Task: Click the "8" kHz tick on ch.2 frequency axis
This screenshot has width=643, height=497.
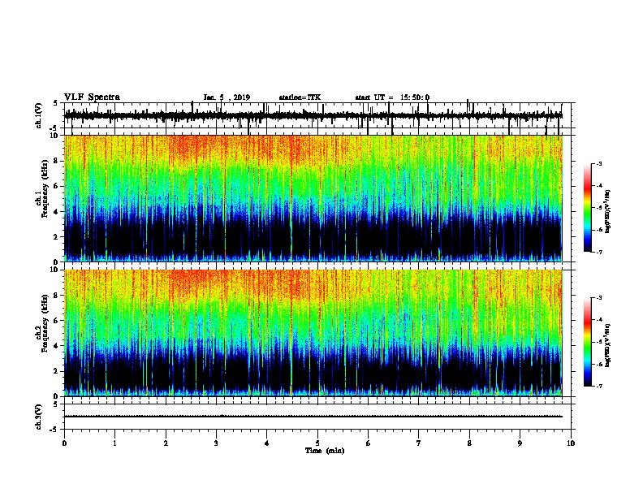Action: pyautogui.click(x=57, y=296)
